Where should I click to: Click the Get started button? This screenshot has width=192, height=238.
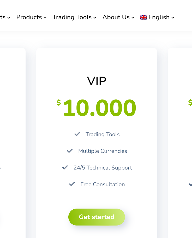click(97, 217)
